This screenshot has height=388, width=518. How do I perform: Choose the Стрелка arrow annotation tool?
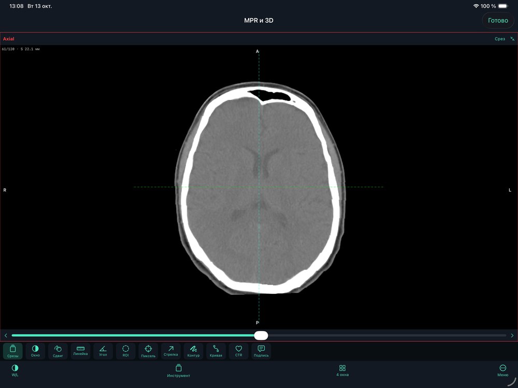[x=171, y=351]
